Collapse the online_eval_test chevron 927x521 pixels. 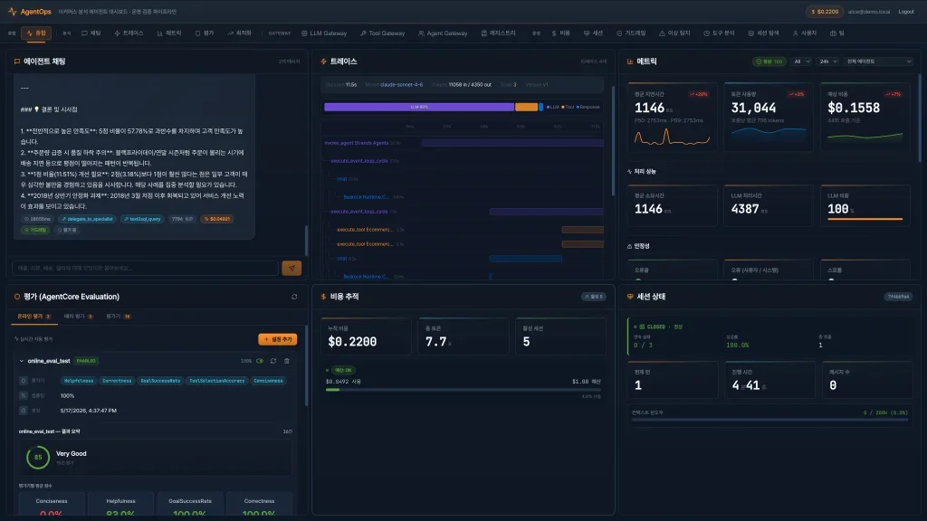coord(22,361)
